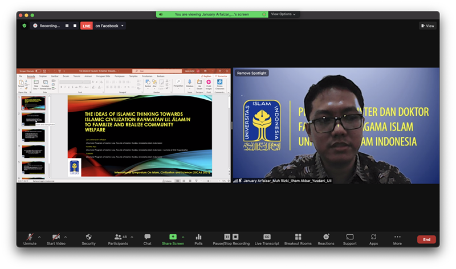Click the View layout menu
The width and height of the screenshot is (456, 269).
click(427, 26)
